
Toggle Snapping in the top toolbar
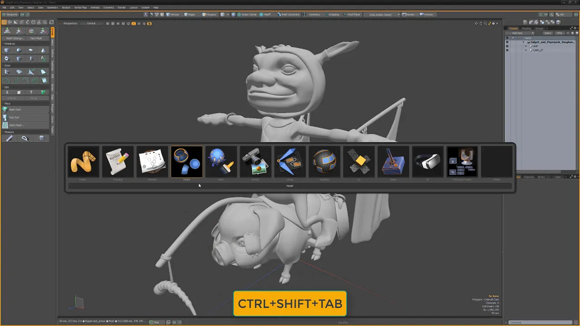pyautogui.click(x=332, y=14)
